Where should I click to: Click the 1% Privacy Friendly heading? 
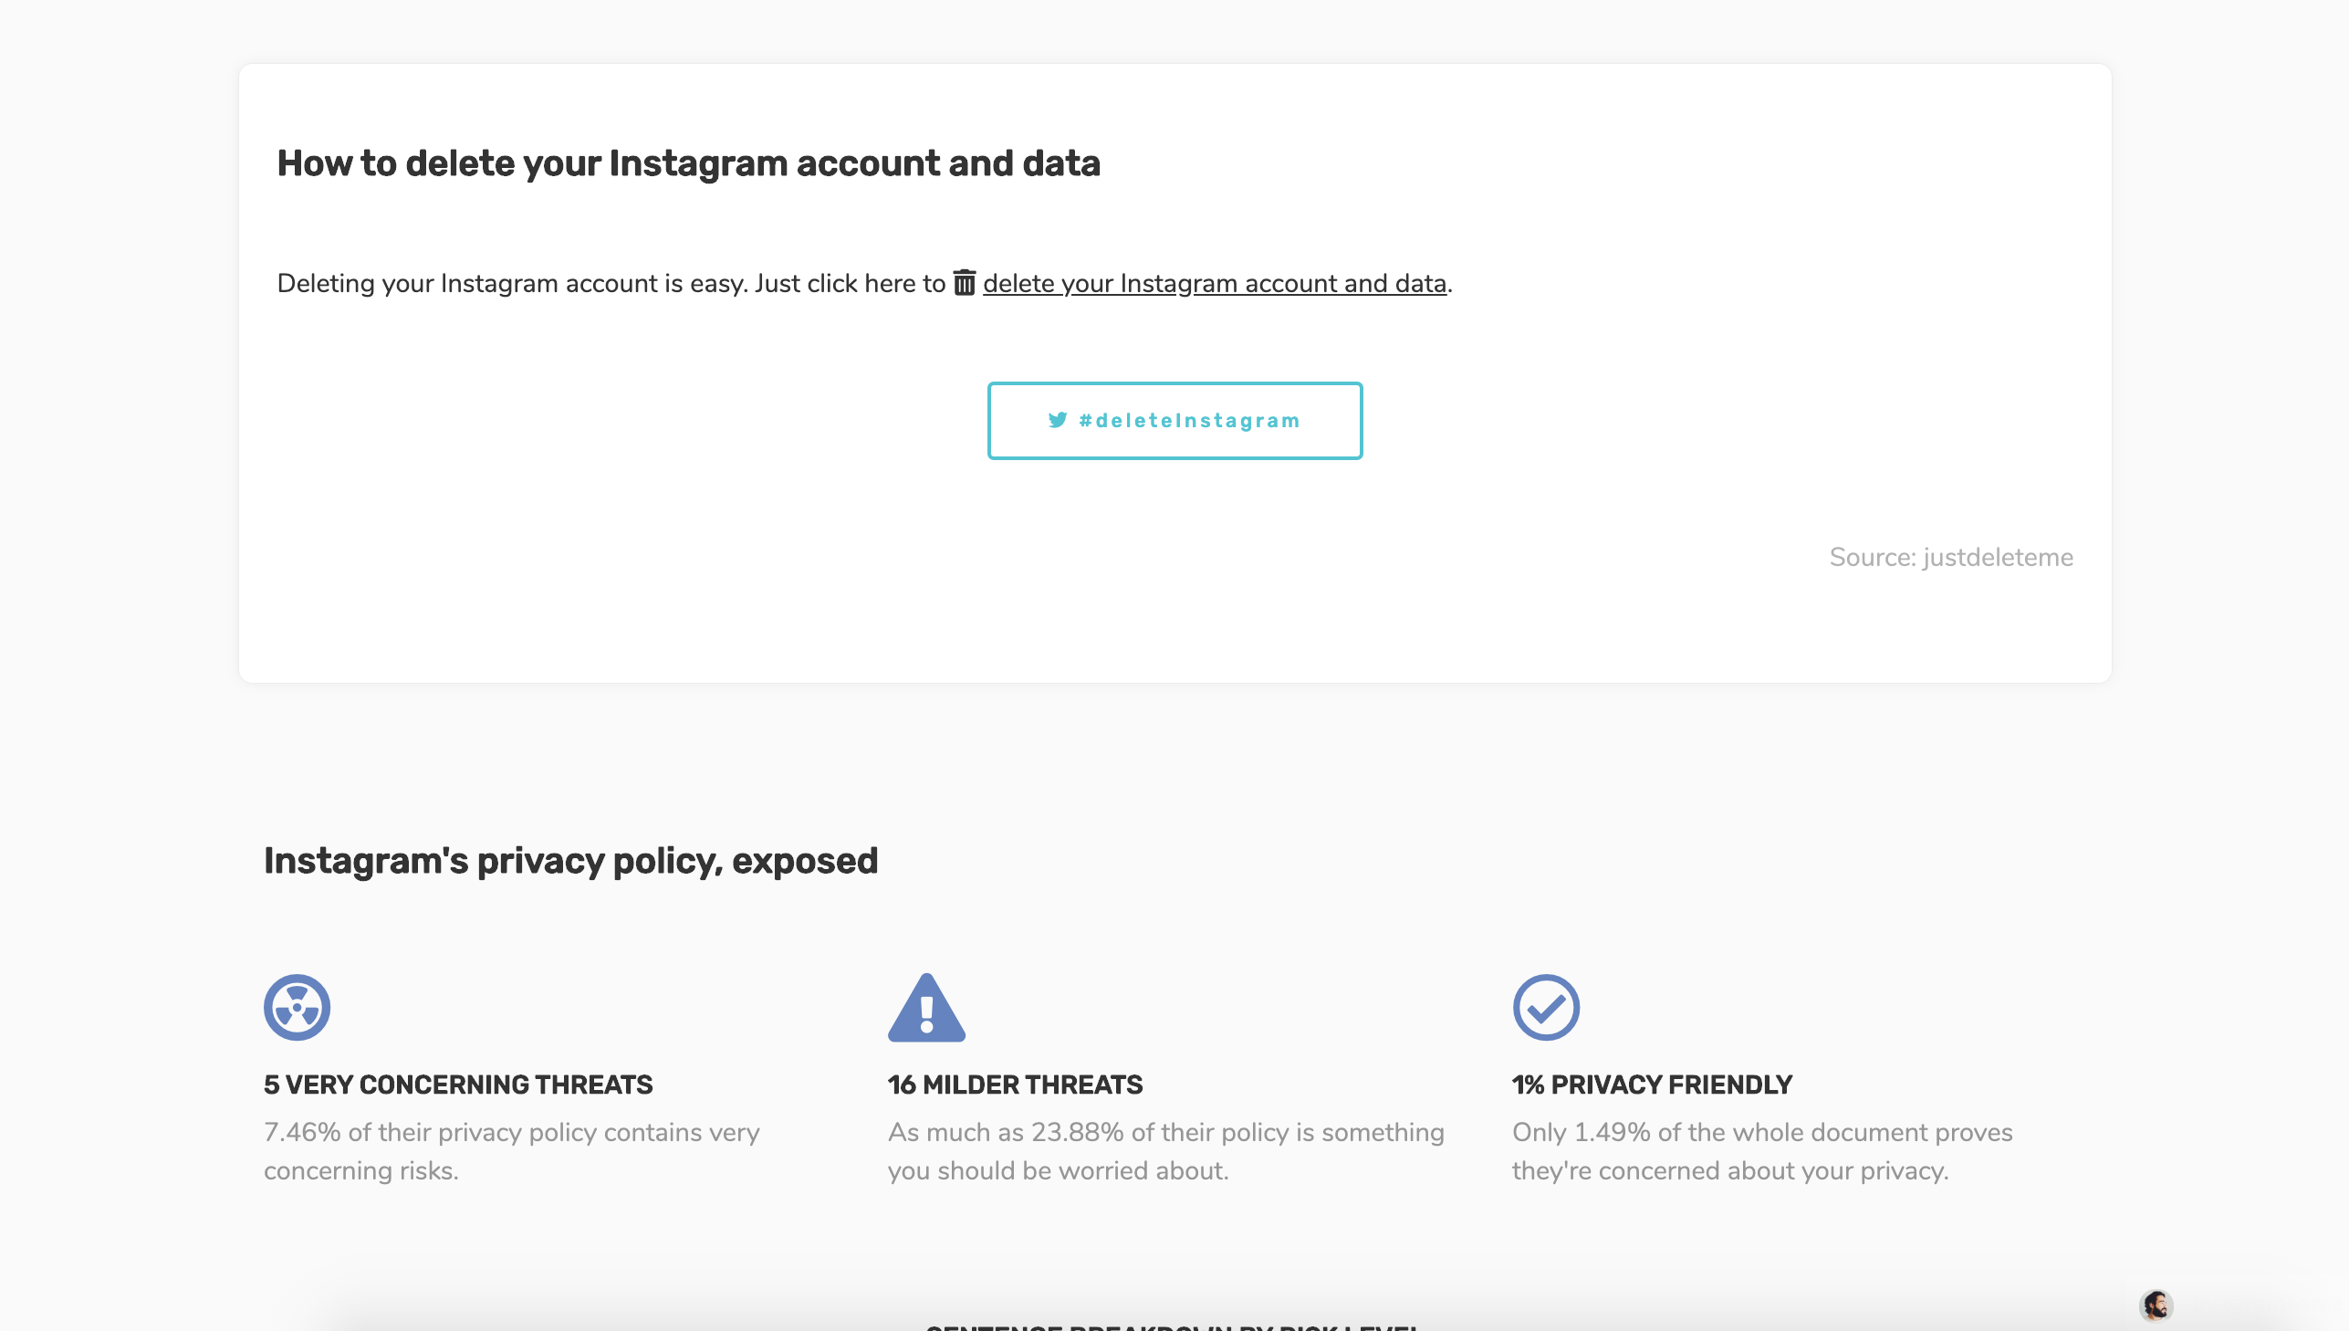(x=1651, y=1085)
